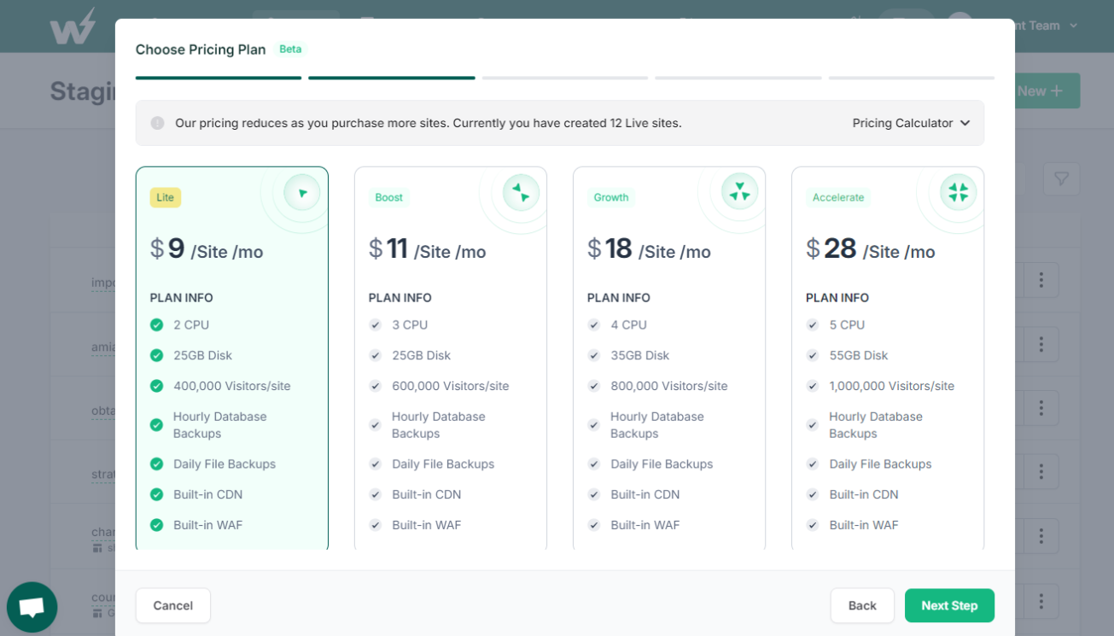Click the $9 /Site /mo price

(x=207, y=249)
